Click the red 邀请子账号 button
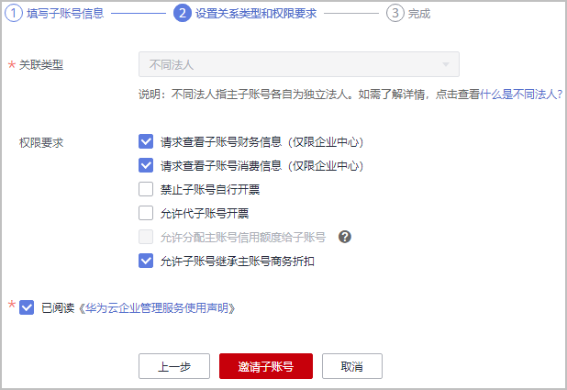This screenshot has width=567, height=390. pos(266,366)
